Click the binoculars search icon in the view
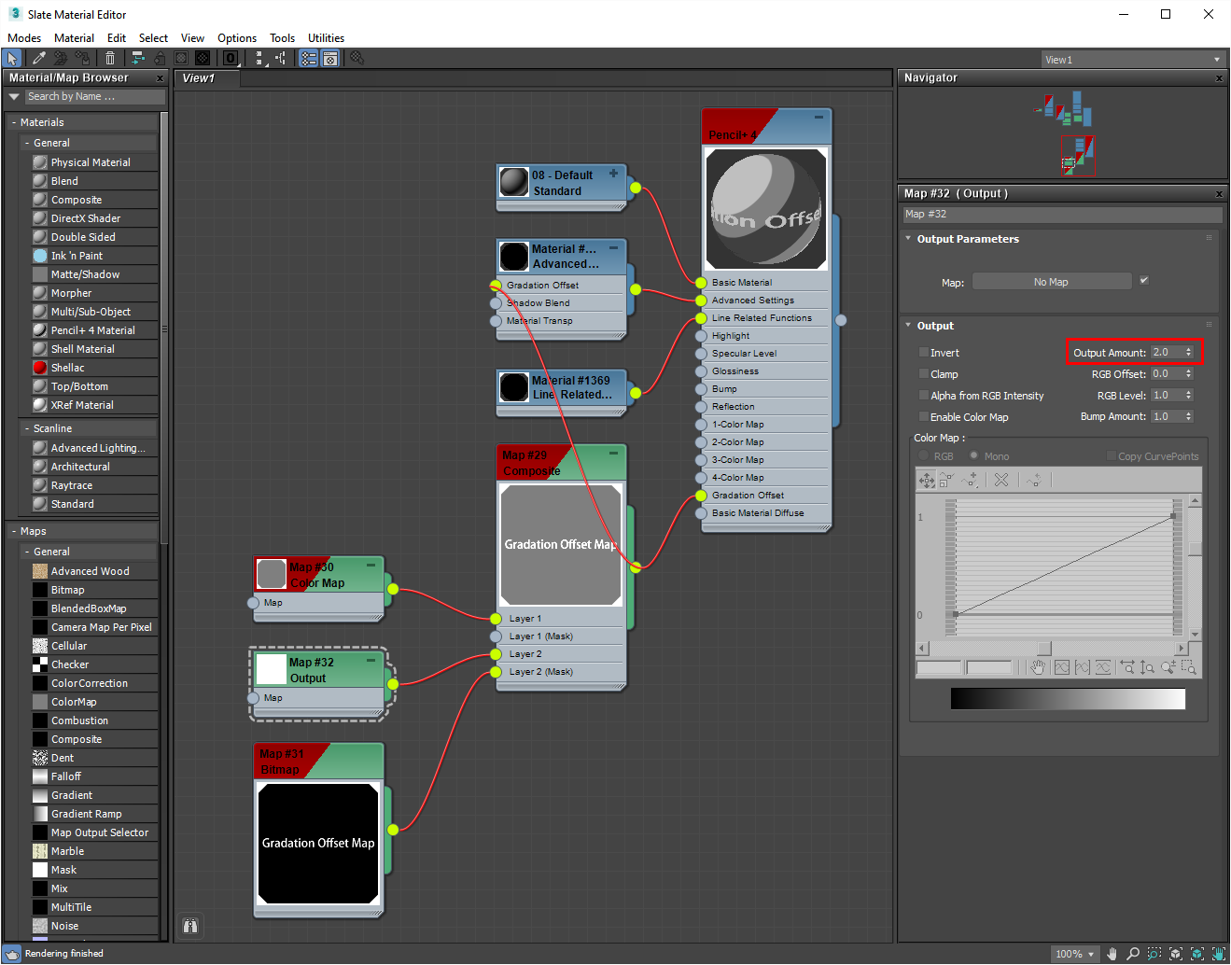This screenshot has width=1231, height=965. point(190,926)
